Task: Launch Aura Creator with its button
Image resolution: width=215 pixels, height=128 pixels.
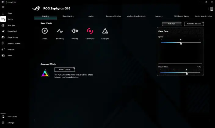Action: coord(64,69)
